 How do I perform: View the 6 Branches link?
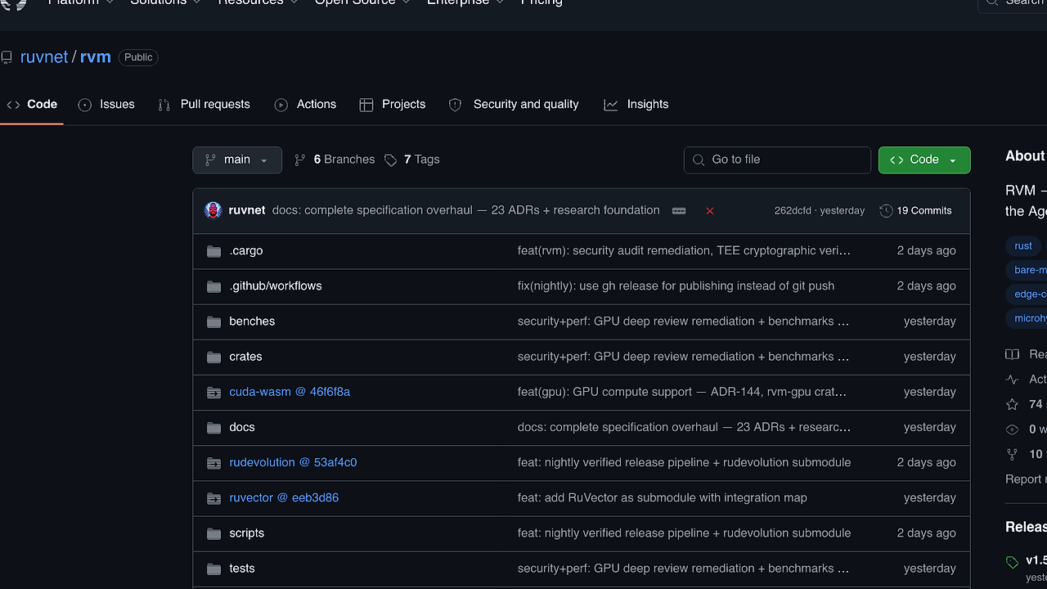pyautogui.click(x=335, y=160)
